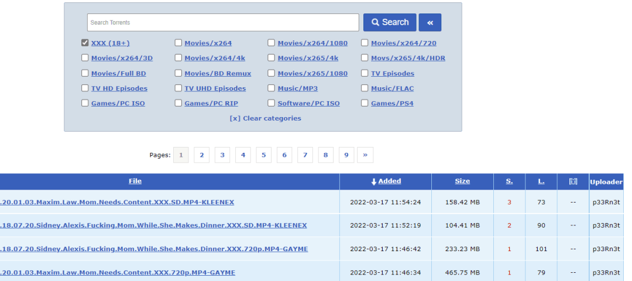Screen dimensions: 632x281
Task: Sort by the File column header
Action: pyautogui.click(x=135, y=181)
